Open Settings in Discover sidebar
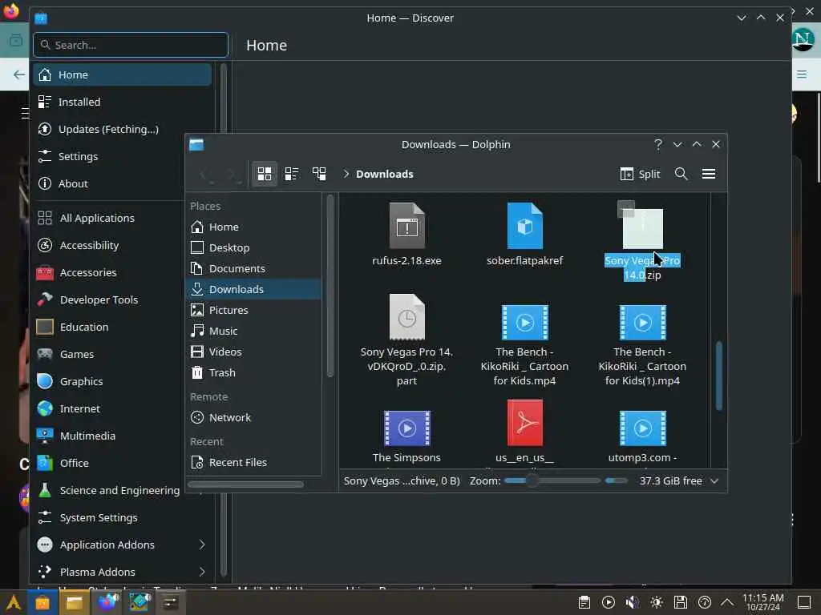Viewport: 821px width, 615px height. 109,156
